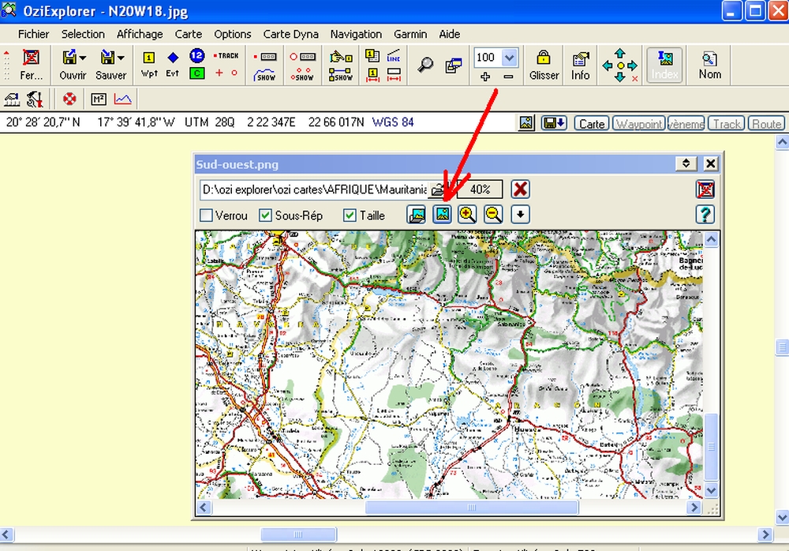Click the Index map toolbar button
The width and height of the screenshot is (789, 551).
[x=664, y=65]
